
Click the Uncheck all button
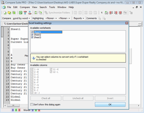coord(78,98)
